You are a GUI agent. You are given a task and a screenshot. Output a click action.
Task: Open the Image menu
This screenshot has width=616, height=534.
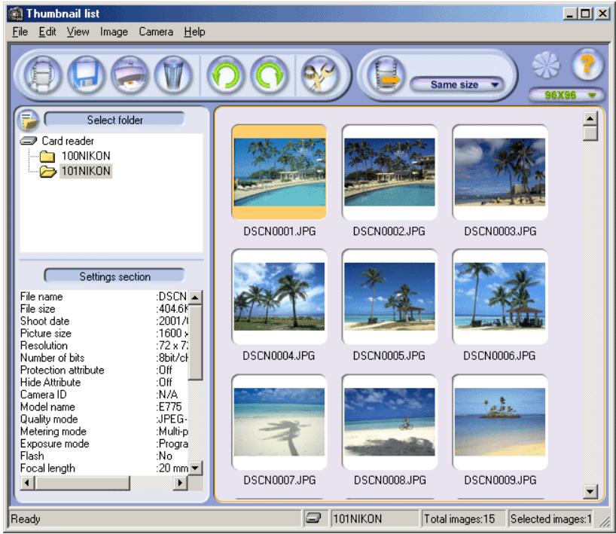[x=114, y=32]
